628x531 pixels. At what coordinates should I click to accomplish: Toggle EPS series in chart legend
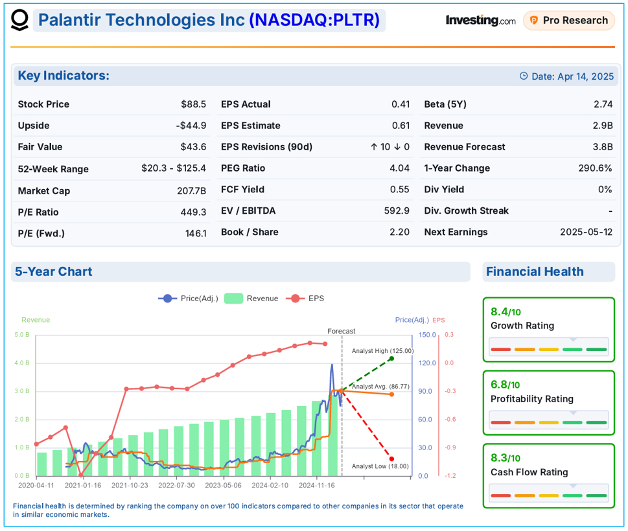(x=305, y=299)
